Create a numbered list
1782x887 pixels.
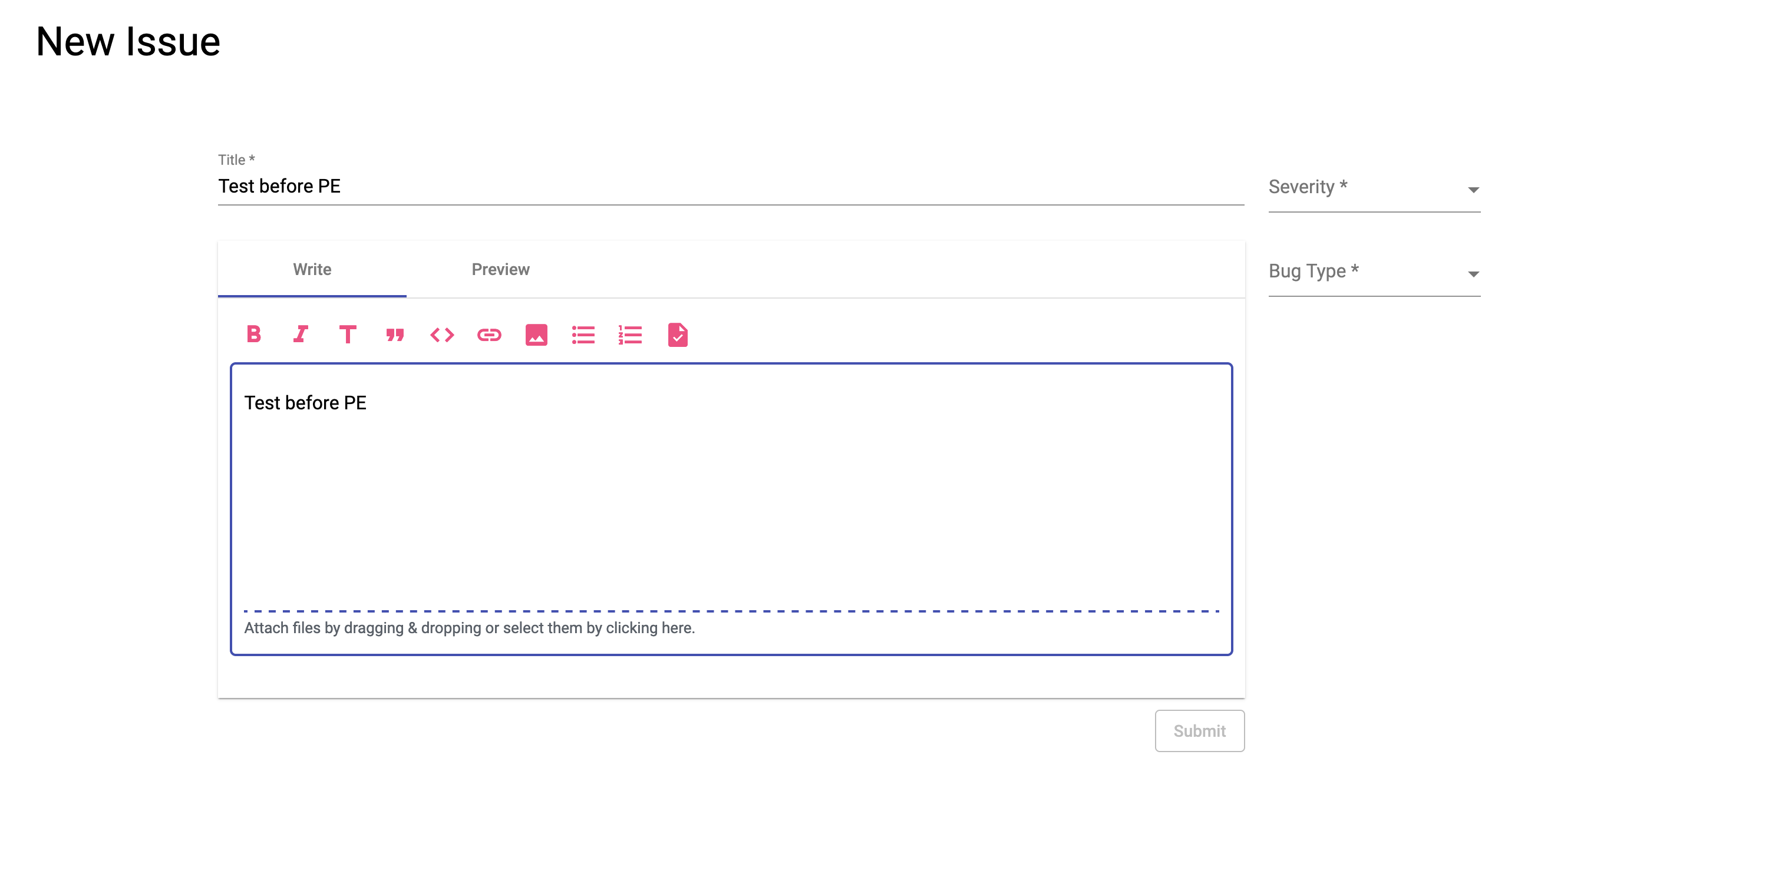630,335
